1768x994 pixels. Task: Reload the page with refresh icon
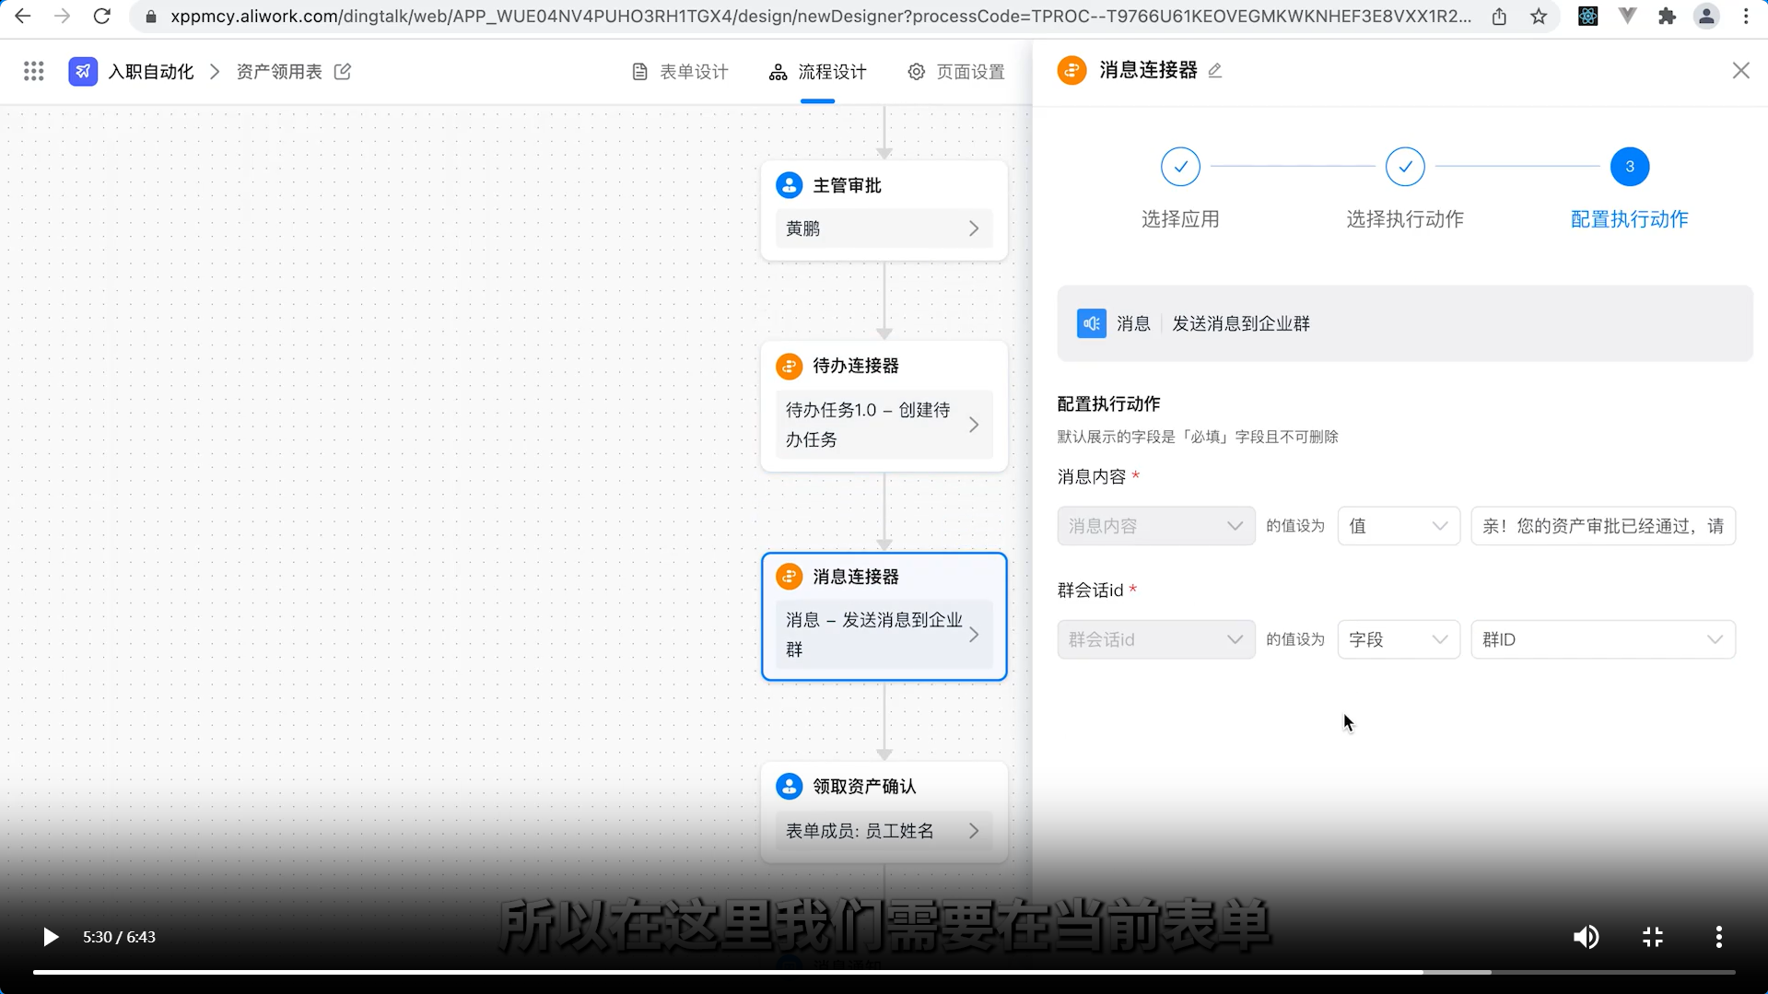102,16
